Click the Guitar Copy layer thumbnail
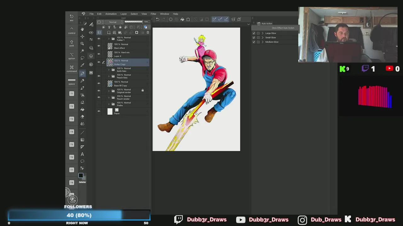The width and height of the screenshot is (403, 226). (x=110, y=62)
